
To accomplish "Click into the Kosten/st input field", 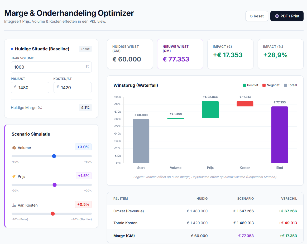I will [x=73, y=88].
